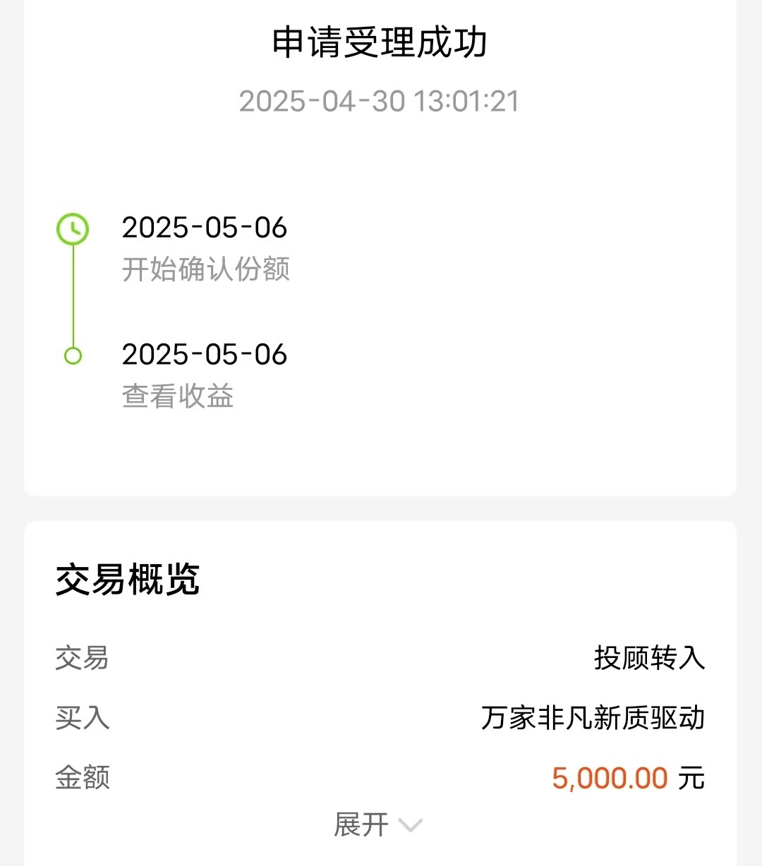The width and height of the screenshot is (762, 866).
Task: Click the 金额 row label
Action: click(x=83, y=778)
